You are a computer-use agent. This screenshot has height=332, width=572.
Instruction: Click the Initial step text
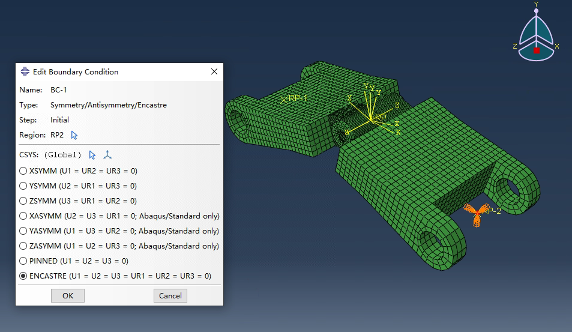(59, 120)
